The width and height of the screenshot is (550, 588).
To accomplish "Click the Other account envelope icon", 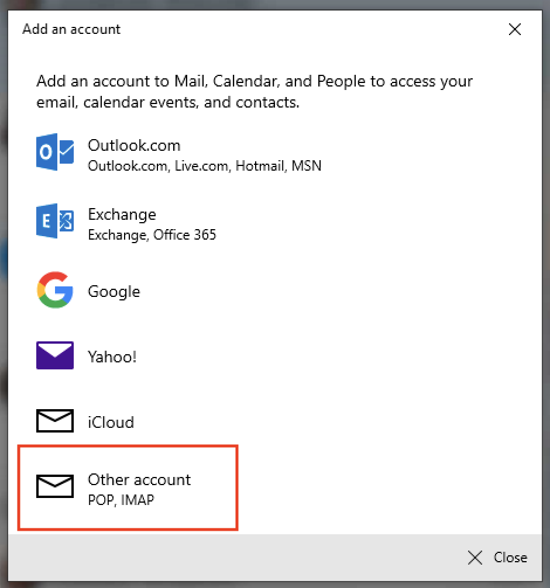I will pyautogui.click(x=55, y=486).
